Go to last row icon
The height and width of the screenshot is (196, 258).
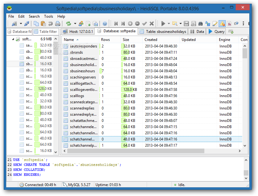[123, 24]
